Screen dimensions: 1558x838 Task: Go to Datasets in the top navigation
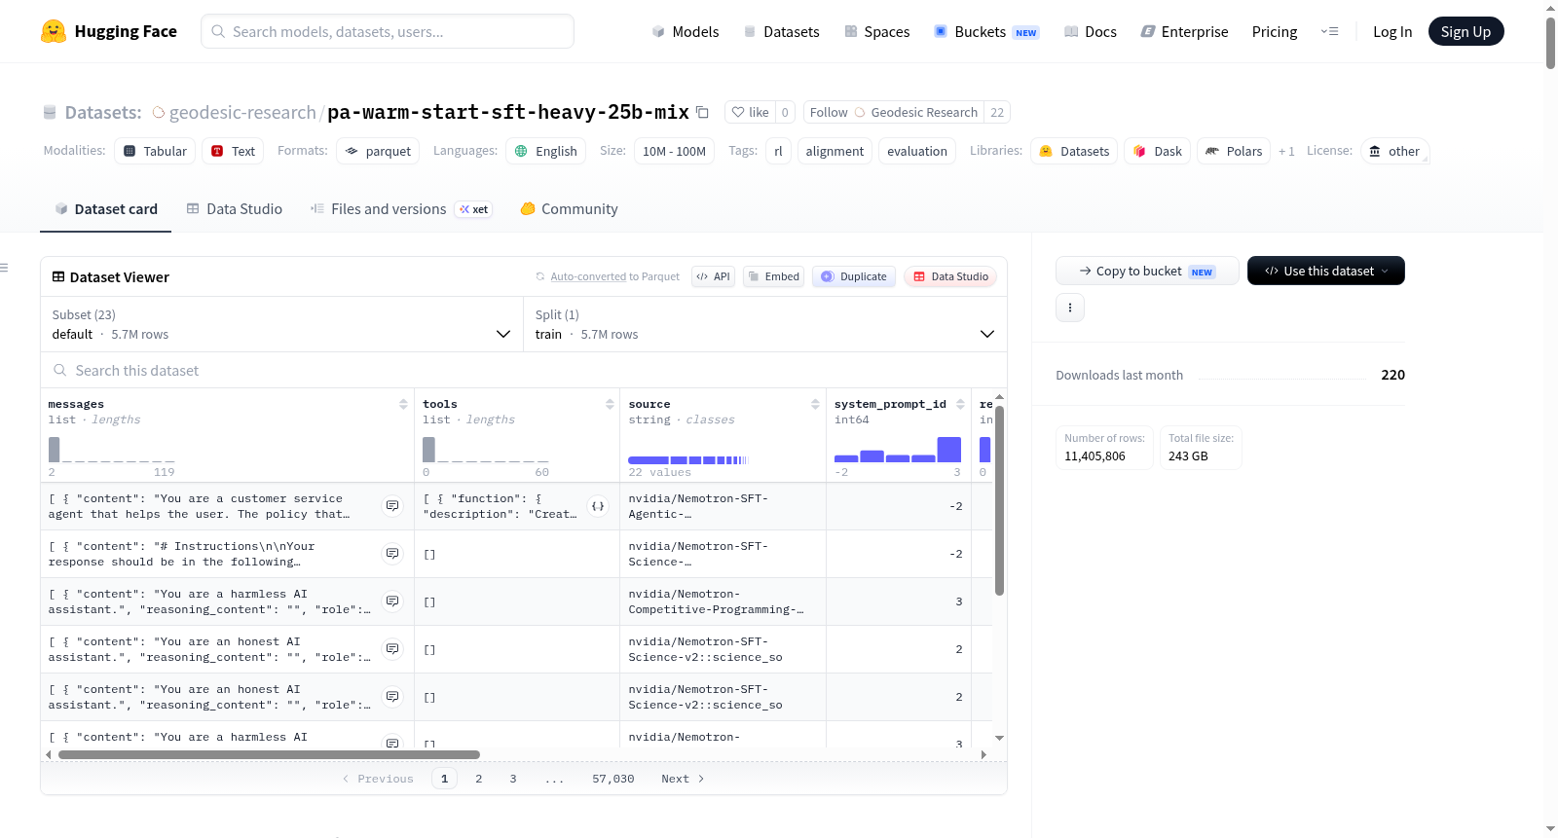(x=782, y=31)
